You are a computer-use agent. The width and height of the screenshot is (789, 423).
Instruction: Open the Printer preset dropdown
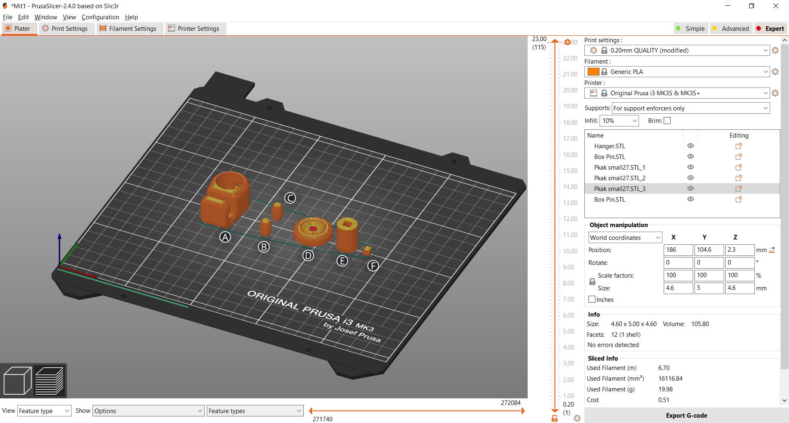pos(677,93)
